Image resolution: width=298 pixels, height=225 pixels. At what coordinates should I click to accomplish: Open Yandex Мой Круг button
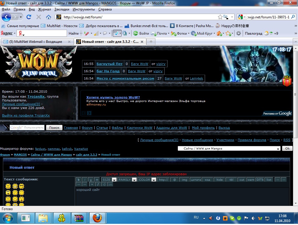tap(202, 34)
